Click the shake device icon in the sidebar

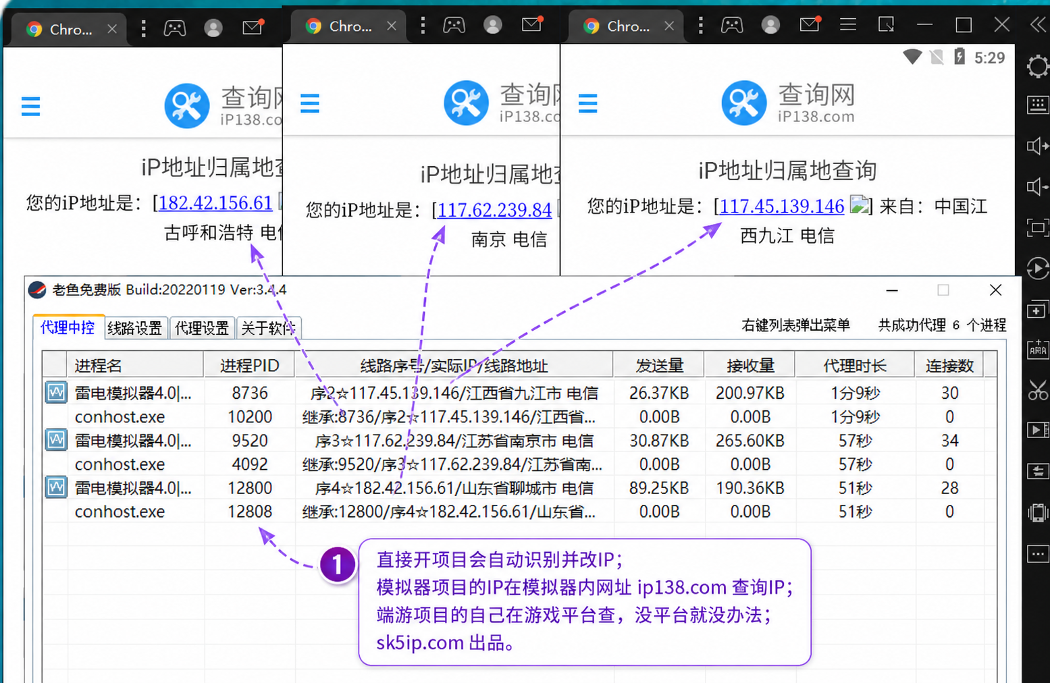point(1037,513)
